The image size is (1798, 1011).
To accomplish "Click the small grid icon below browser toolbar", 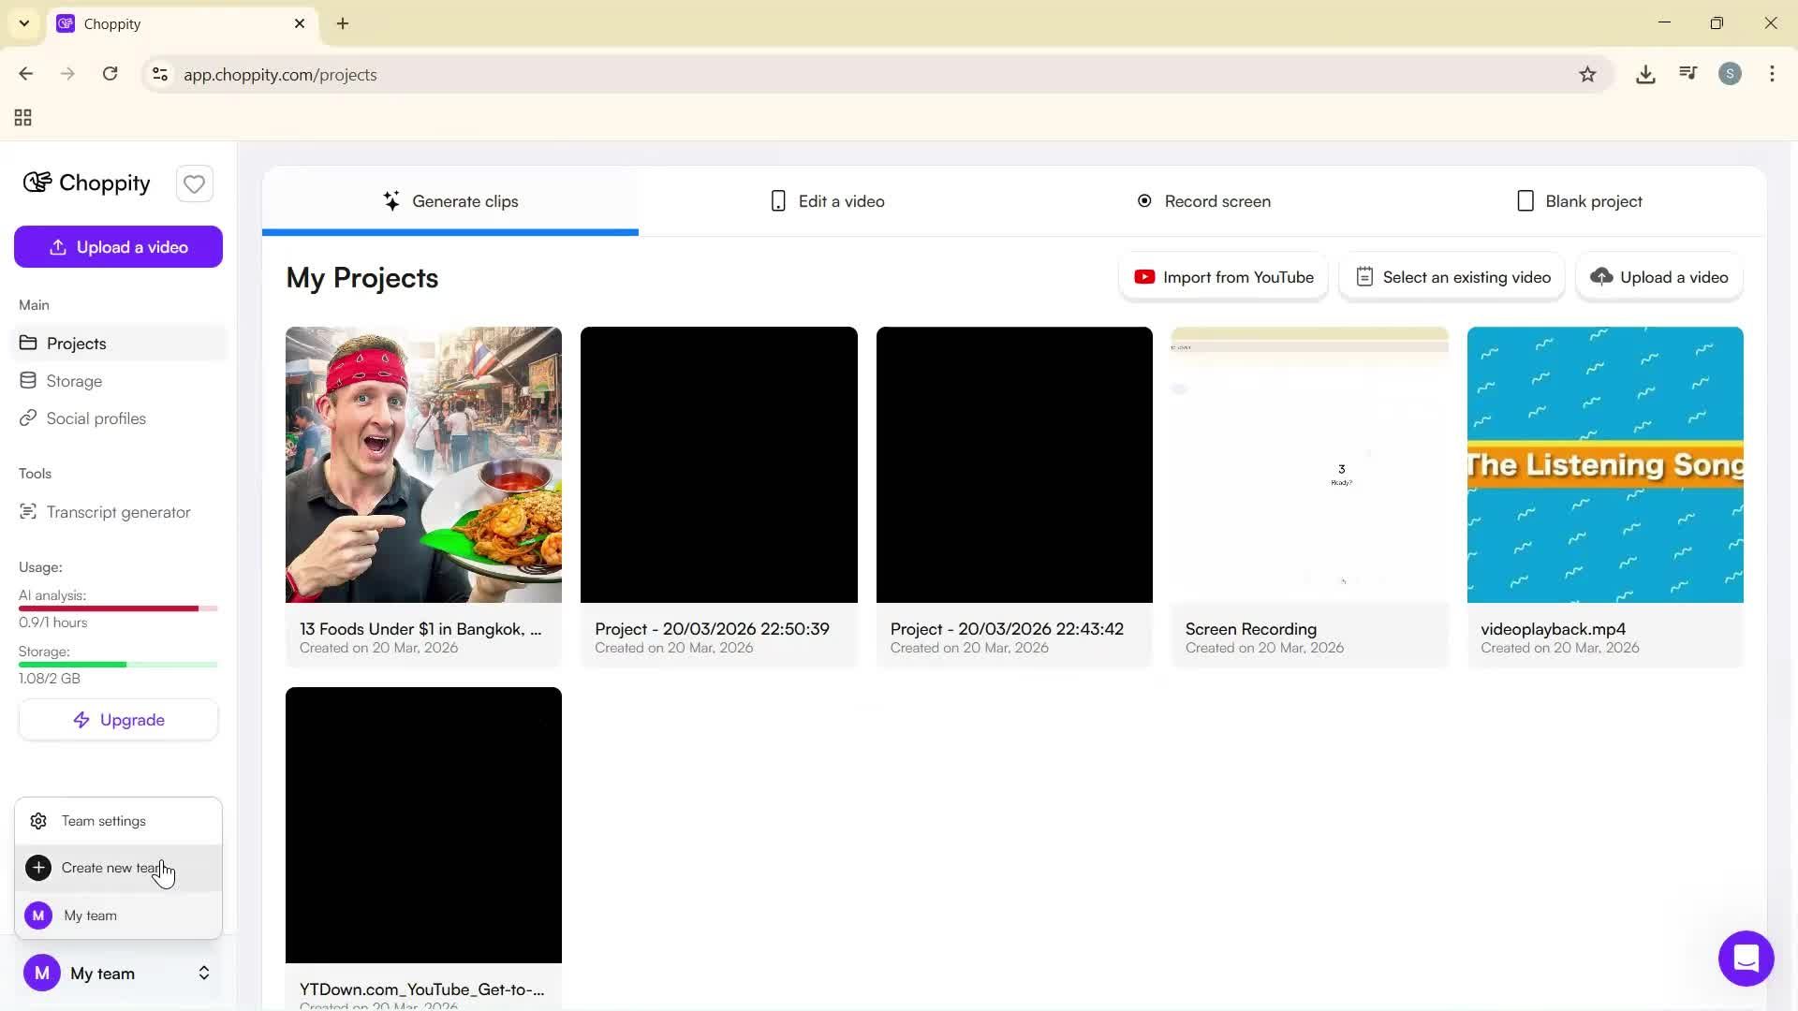I will coord(22,117).
